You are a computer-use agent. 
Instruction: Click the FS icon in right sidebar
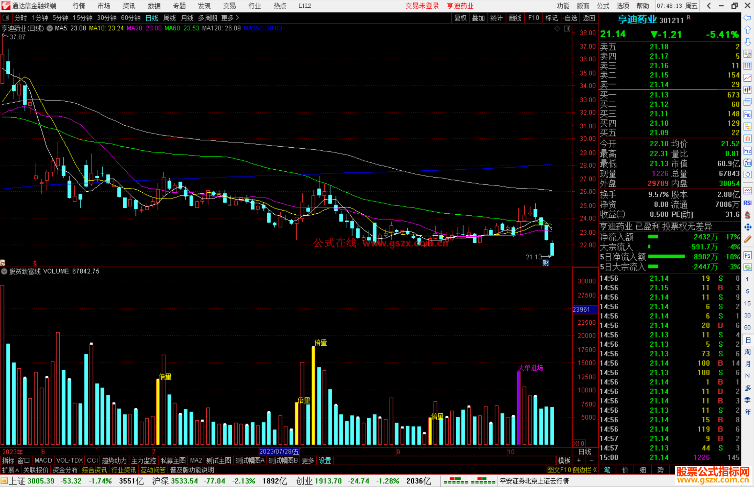pyautogui.click(x=747, y=255)
